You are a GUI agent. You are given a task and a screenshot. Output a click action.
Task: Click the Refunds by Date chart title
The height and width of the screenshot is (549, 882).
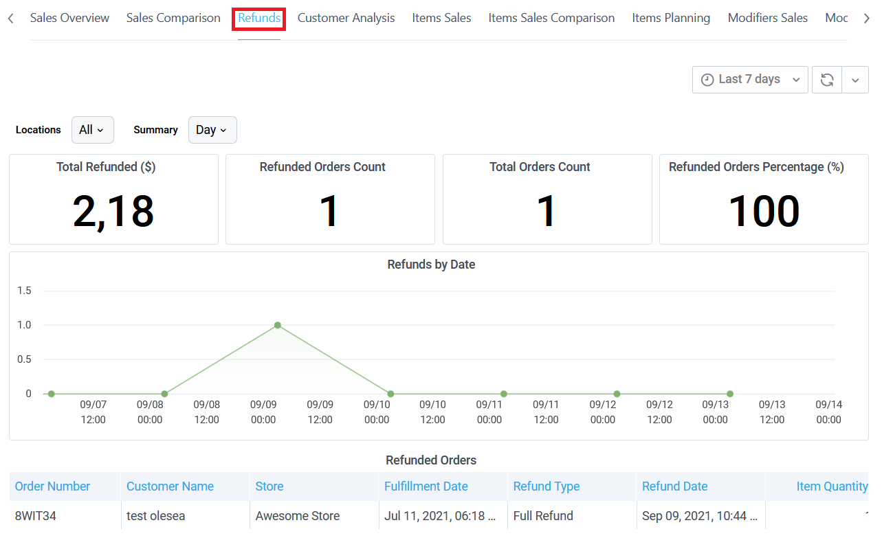(x=431, y=265)
